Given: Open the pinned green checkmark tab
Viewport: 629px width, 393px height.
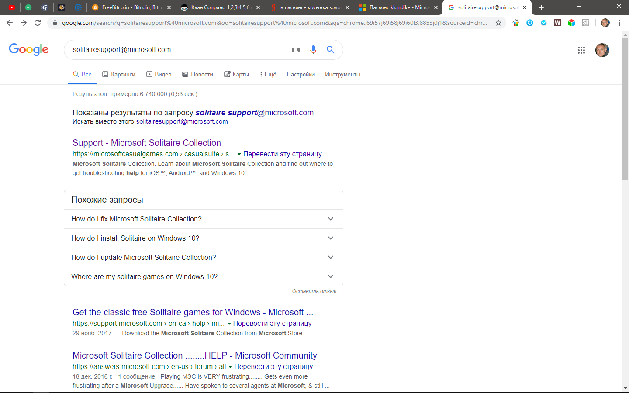Looking at the screenshot, I should tap(28, 7).
